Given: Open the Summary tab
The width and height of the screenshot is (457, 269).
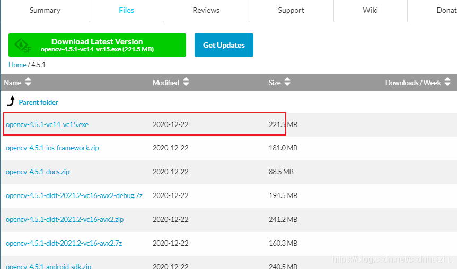Looking at the screenshot, I should (45, 11).
